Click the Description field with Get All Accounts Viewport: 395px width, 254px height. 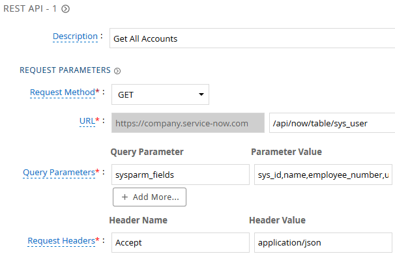coord(252,38)
